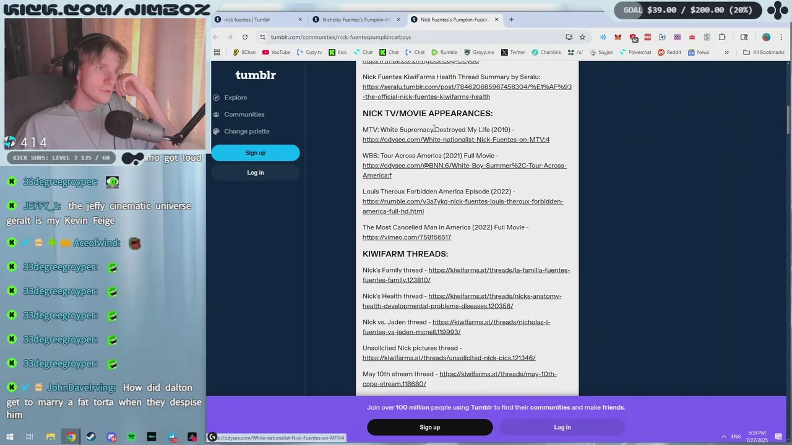Click the browser forward arrow

click(x=230, y=37)
